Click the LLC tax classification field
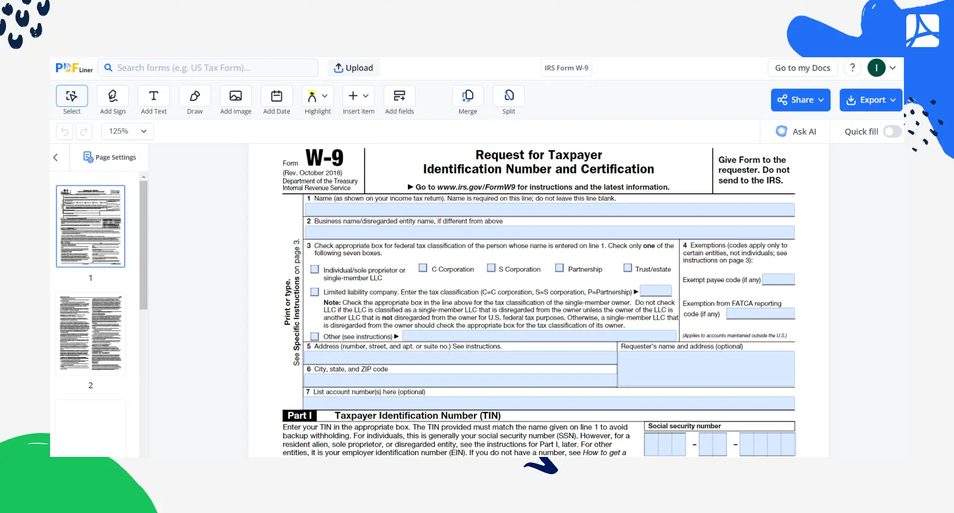The width and height of the screenshot is (954, 513). [x=656, y=291]
